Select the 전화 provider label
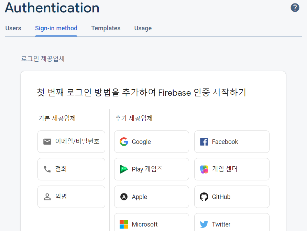This screenshot has height=231, width=307. tap(61, 169)
